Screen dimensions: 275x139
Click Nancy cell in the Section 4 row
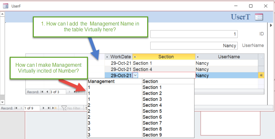(x=227, y=69)
